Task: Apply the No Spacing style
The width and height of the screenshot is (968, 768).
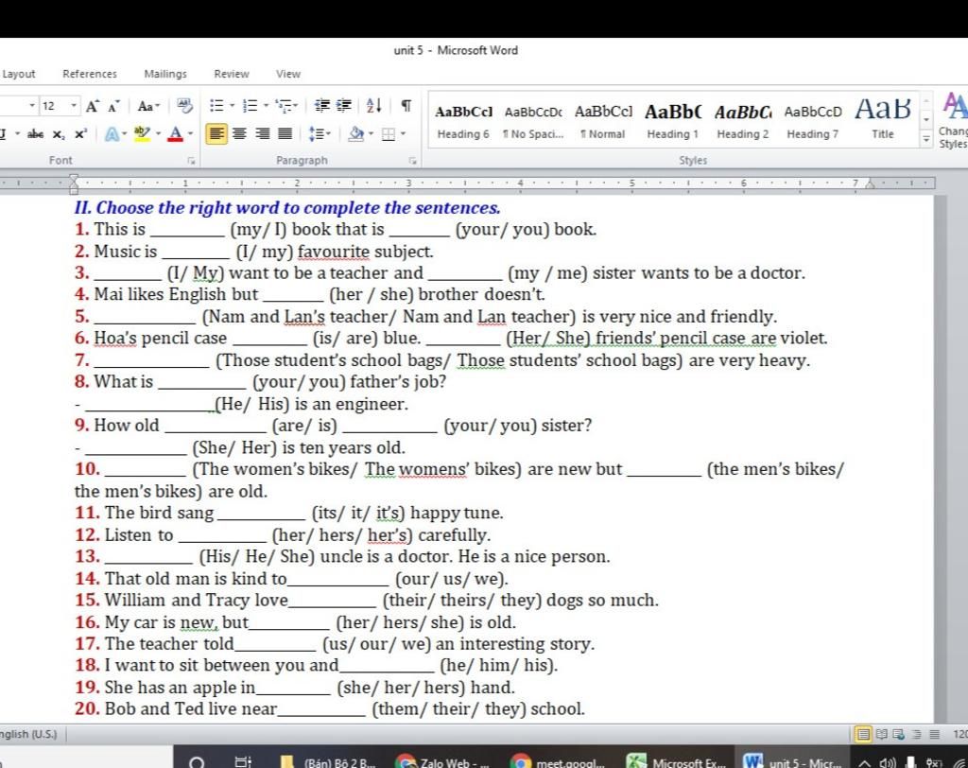Action: 533,121
